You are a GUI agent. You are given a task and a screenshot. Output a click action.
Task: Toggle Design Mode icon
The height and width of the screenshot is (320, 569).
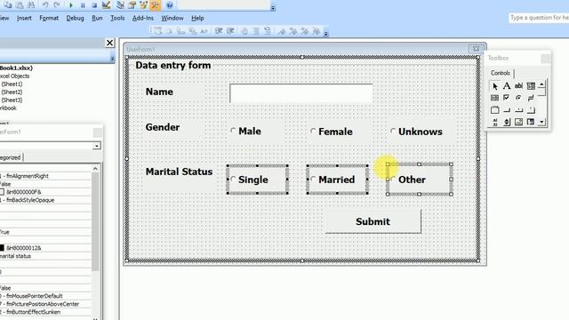click(x=106, y=5)
